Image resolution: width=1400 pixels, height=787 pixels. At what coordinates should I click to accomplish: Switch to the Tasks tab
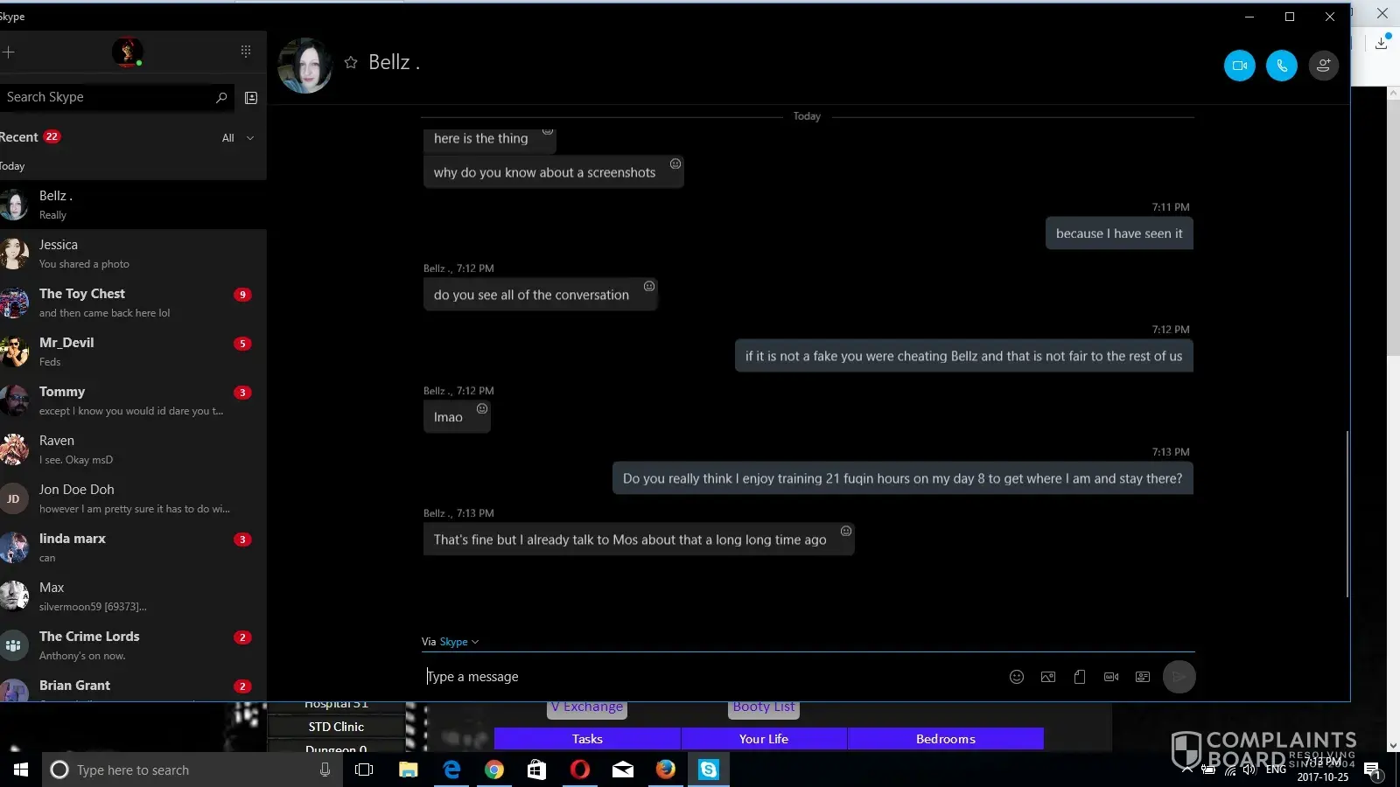(x=587, y=739)
